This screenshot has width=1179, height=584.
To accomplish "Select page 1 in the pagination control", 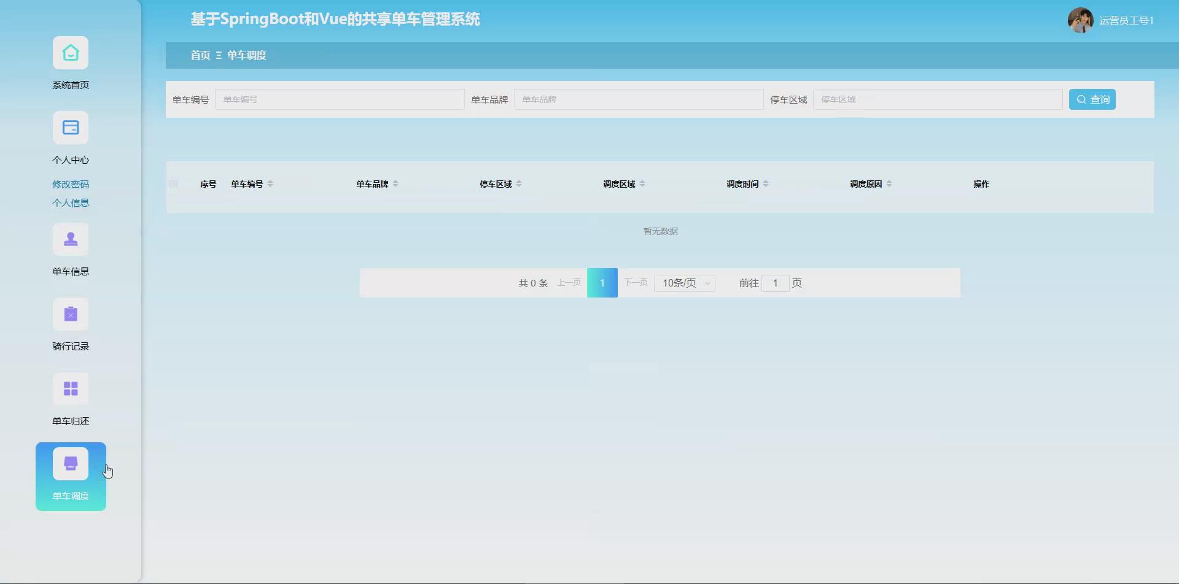I will click(x=602, y=283).
